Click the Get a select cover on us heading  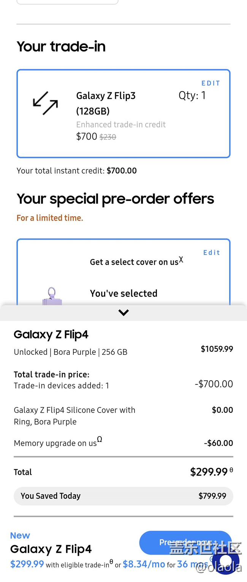click(x=134, y=262)
